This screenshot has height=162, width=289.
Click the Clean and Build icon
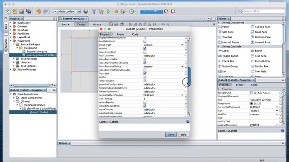pos(101,11)
